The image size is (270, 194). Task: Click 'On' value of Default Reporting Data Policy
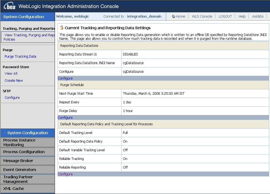click(125, 142)
